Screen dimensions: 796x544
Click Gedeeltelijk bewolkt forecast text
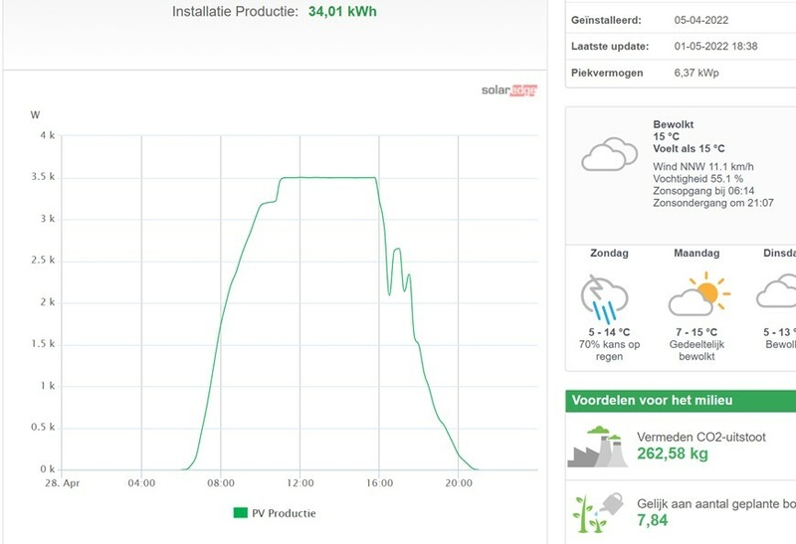(x=696, y=350)
